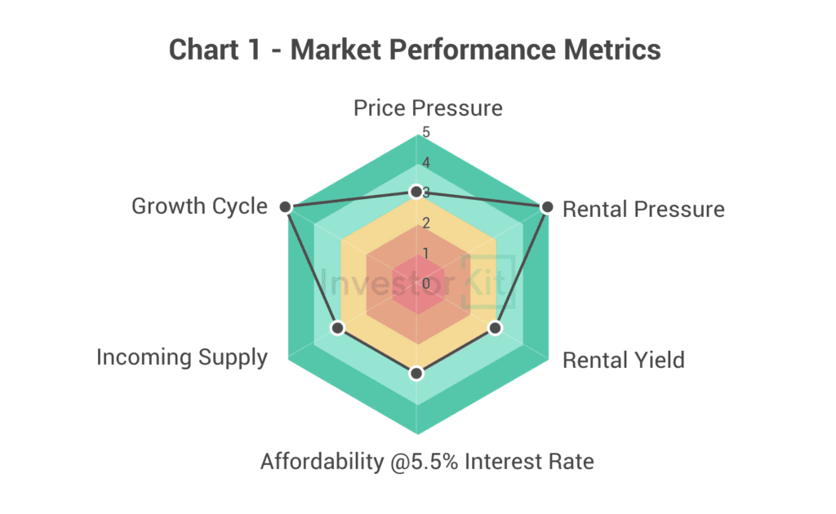Click the Rental Yield axis label
Image resolution: width=836 pixels, height=514 pixels.
point(624,360)
